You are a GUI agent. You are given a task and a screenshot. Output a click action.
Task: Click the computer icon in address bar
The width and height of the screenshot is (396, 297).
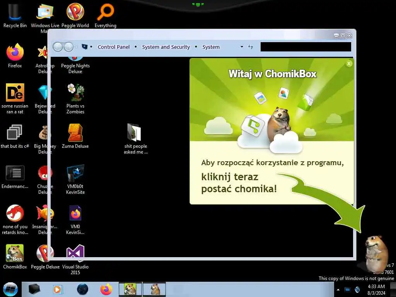[x=85, y=47]
